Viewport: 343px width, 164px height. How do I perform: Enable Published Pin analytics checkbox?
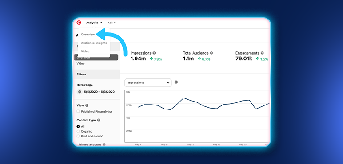click(x=78, y=111)
